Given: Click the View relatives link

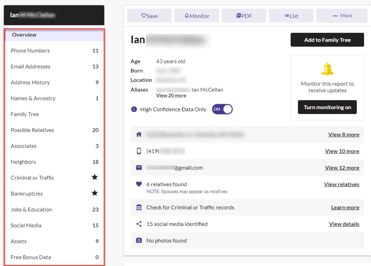Looking at the screenshot, I should pyautogui.click(x=341, y=184).
